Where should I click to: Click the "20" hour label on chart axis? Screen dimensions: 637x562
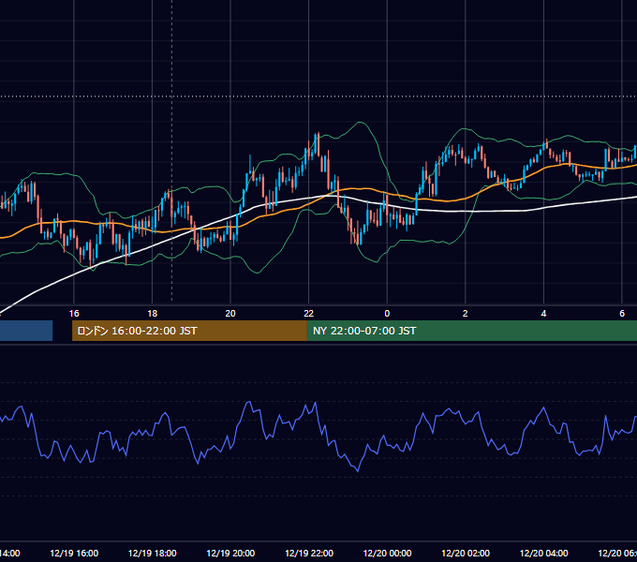coord(230,313)
